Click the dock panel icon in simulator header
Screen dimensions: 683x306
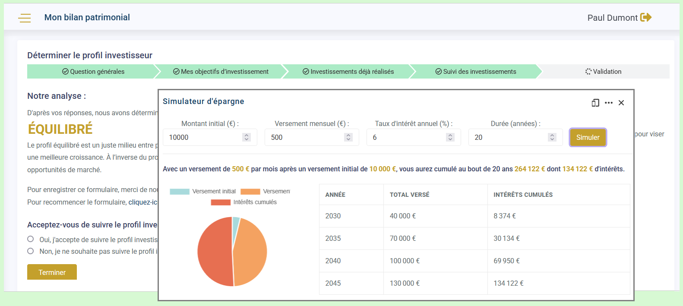pyautogui.click(x=595, y=103)
